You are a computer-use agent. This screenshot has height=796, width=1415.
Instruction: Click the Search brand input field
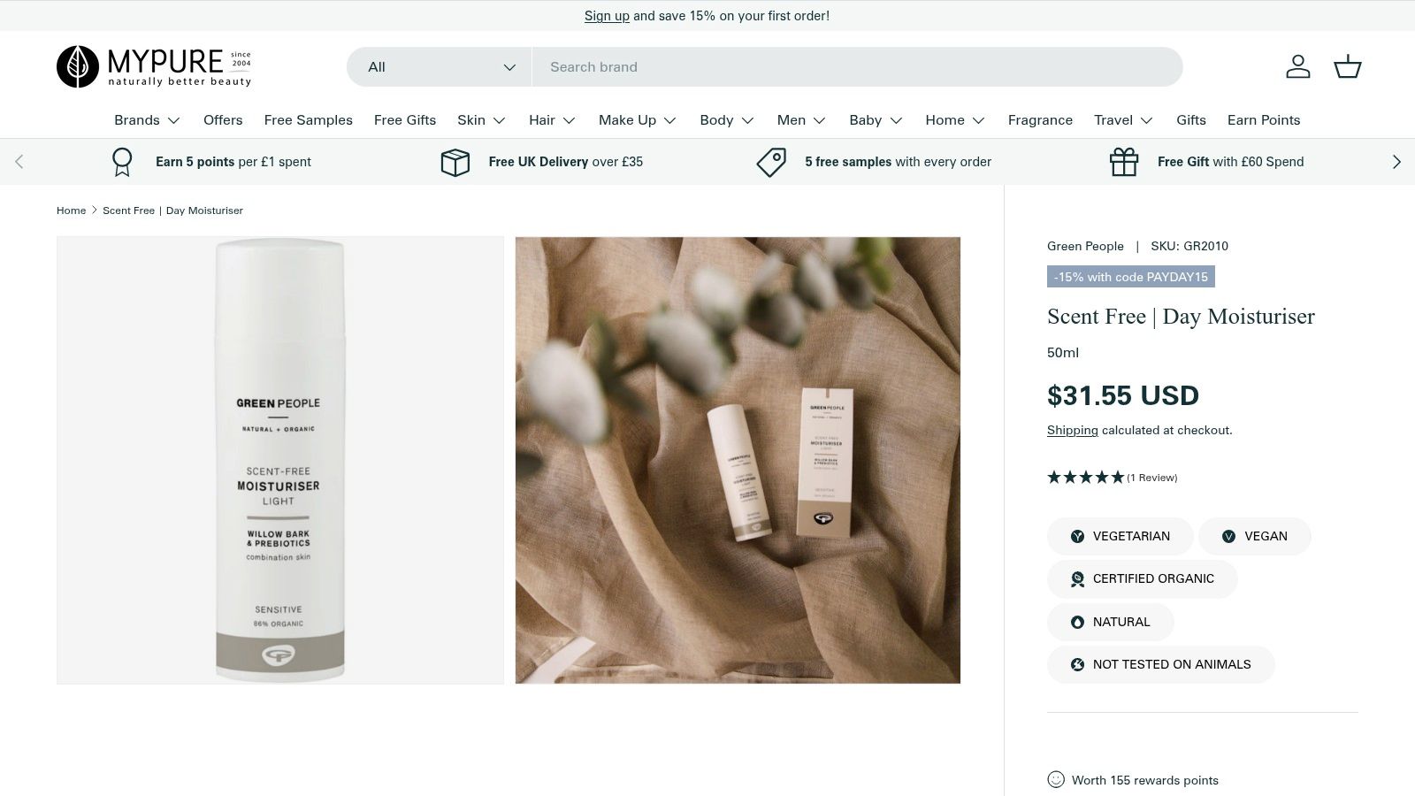click(x=857, y=66)
